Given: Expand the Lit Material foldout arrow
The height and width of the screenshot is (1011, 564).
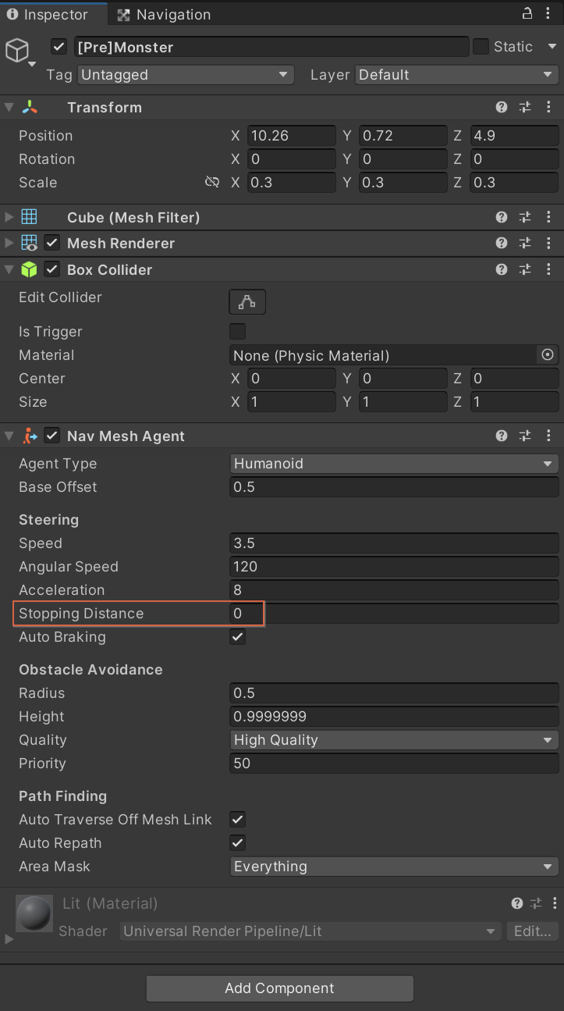Looking at the screenshot, I should [x=9, y=939].
